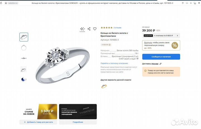
Task: Click the Войдите login link
Action: point(148,42)
